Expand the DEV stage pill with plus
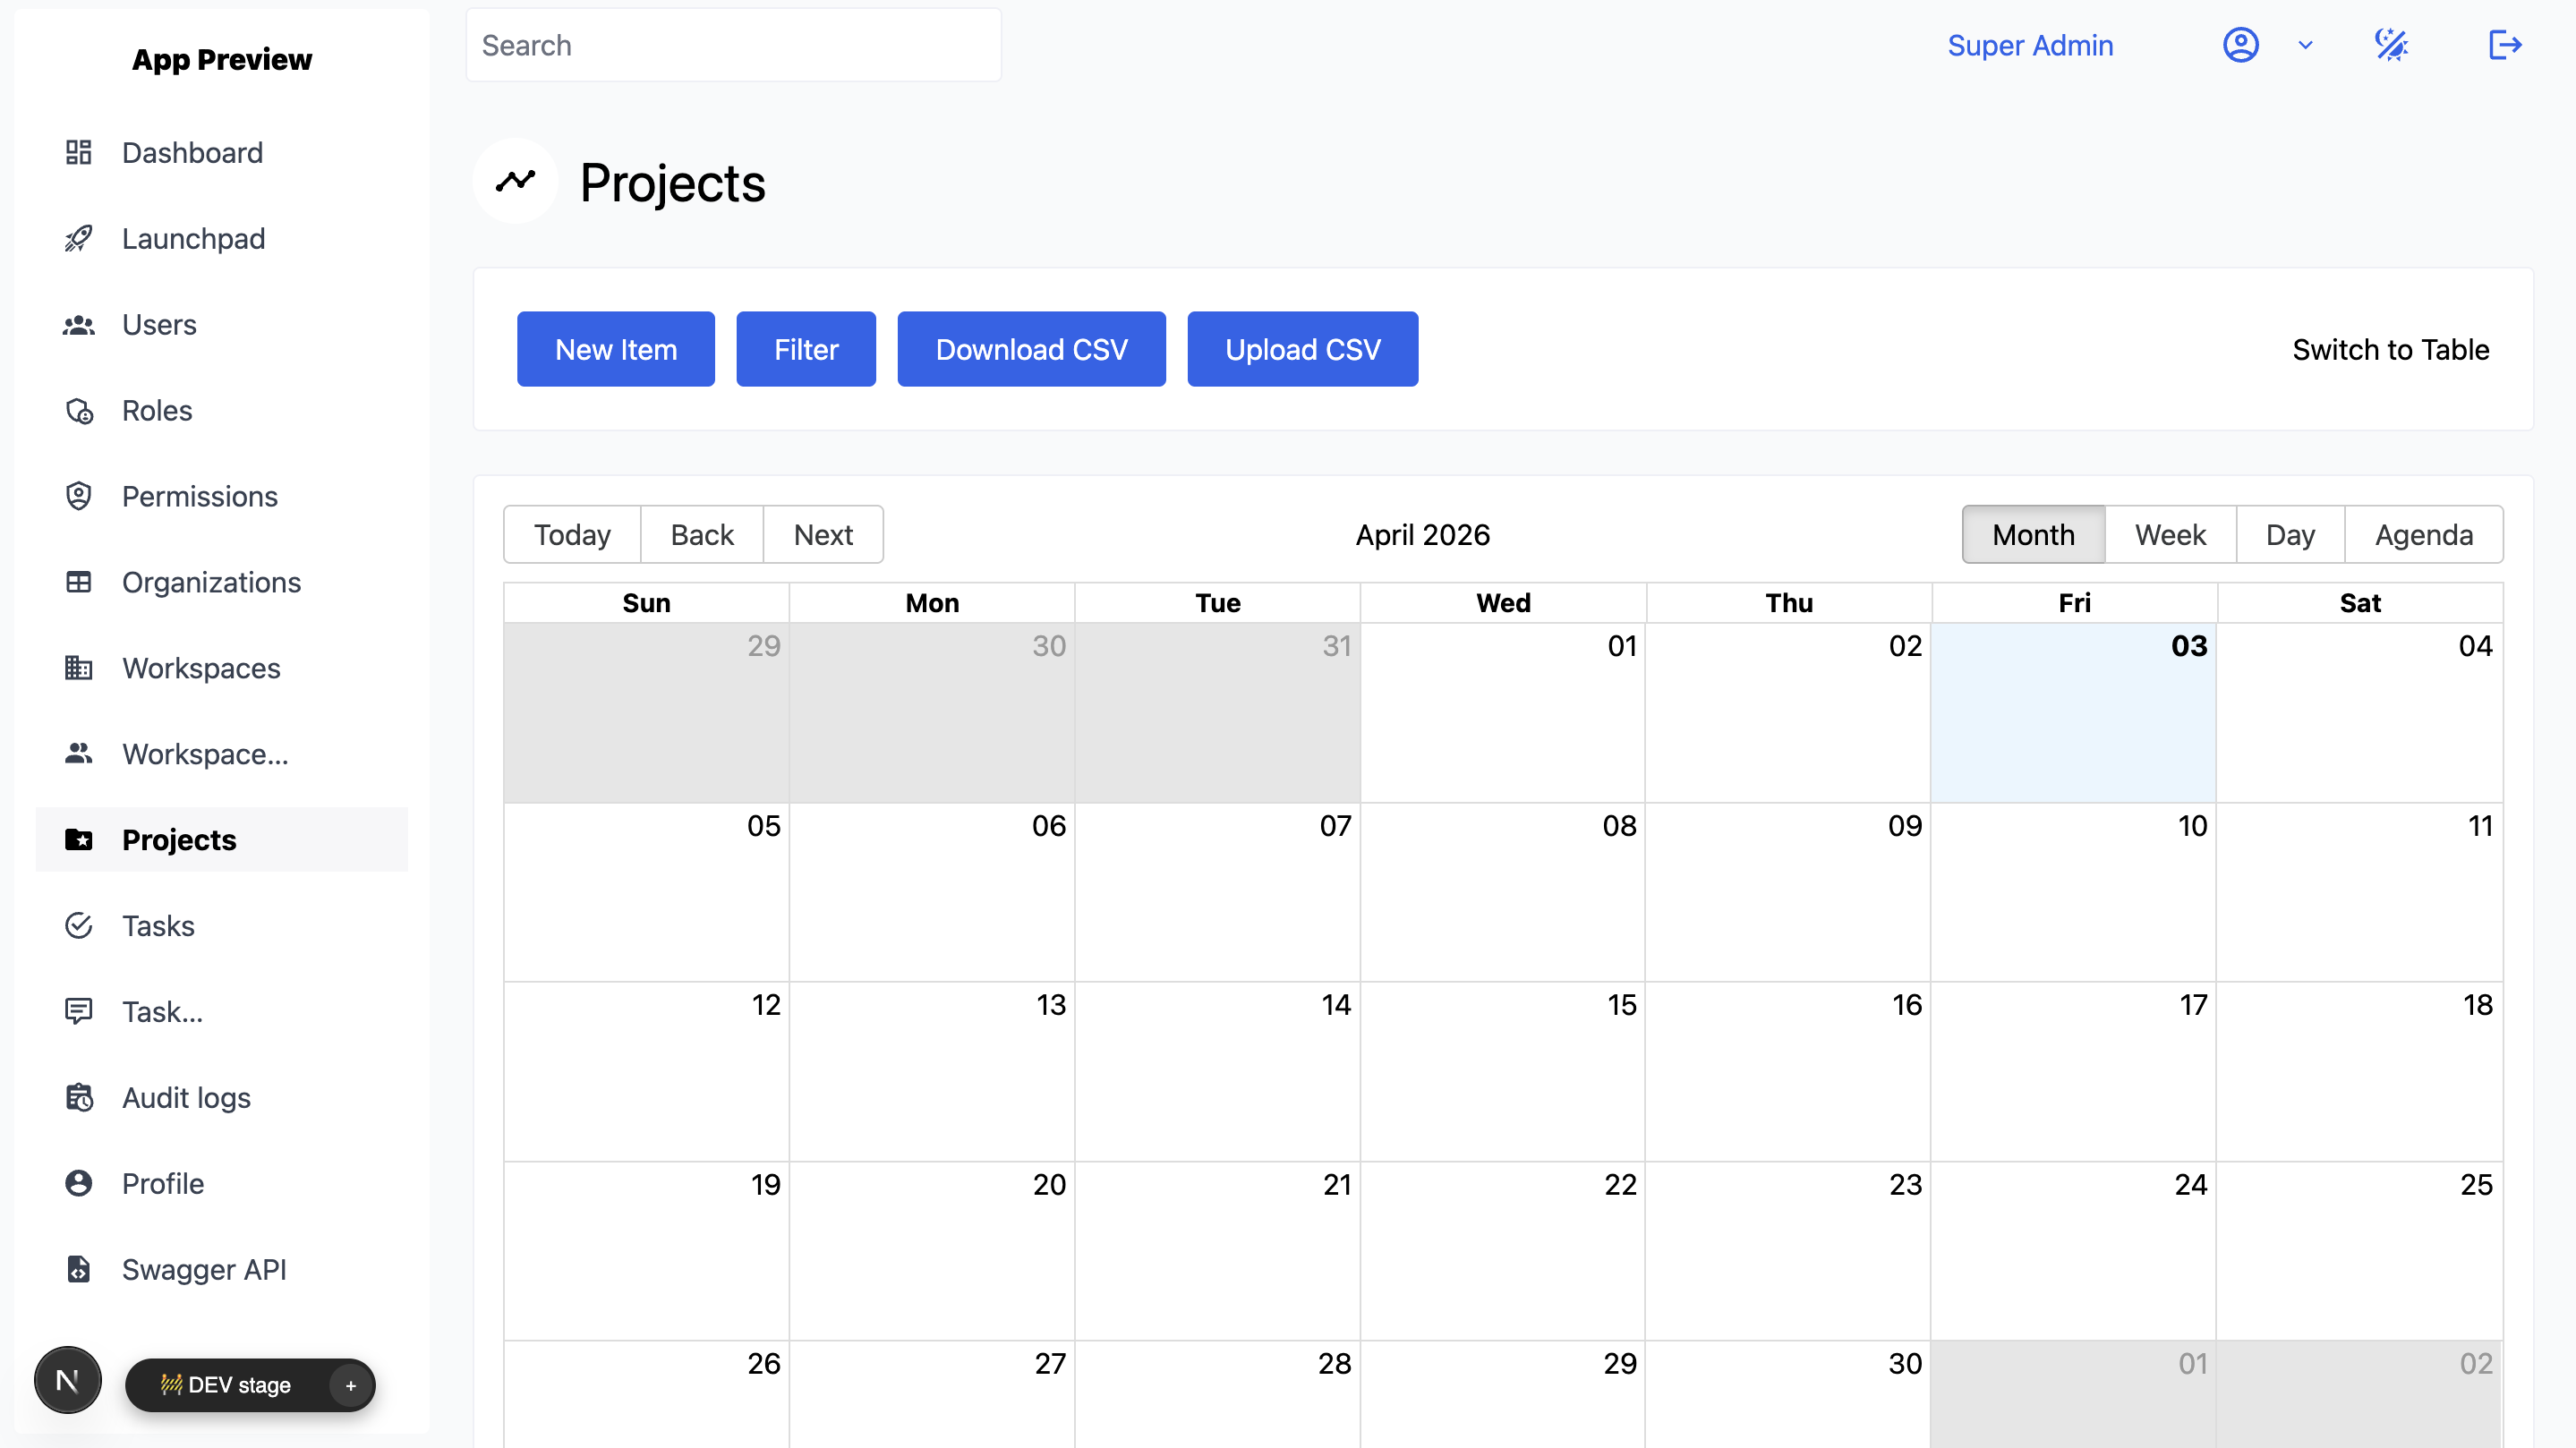2576x1448 pixels. [x=350, y=1385]
